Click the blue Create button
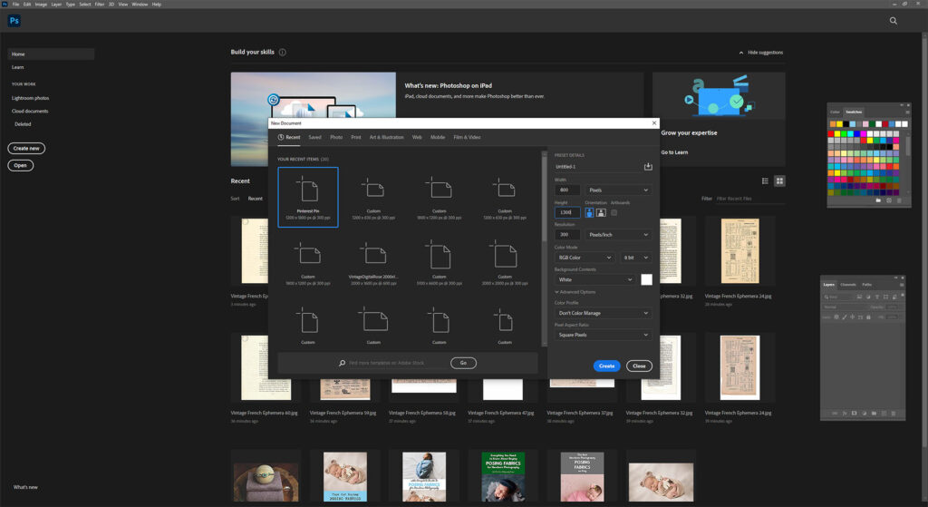Screen dimensions: 928x507 pyautogui.click(x=606, y=366)
